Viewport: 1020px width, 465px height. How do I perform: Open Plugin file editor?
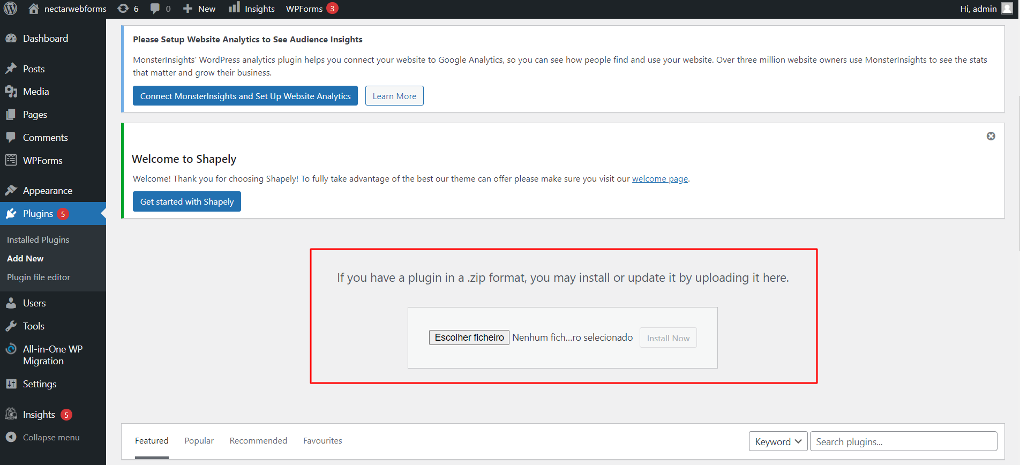39,277
